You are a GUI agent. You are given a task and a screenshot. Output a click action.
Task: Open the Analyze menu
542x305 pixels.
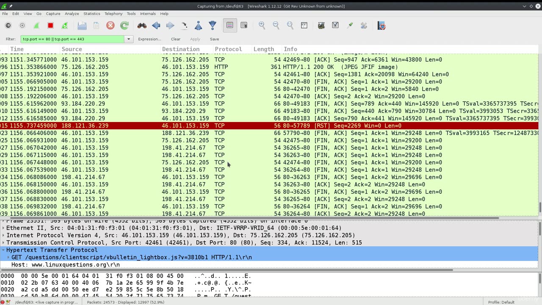[x=72, y=14]
